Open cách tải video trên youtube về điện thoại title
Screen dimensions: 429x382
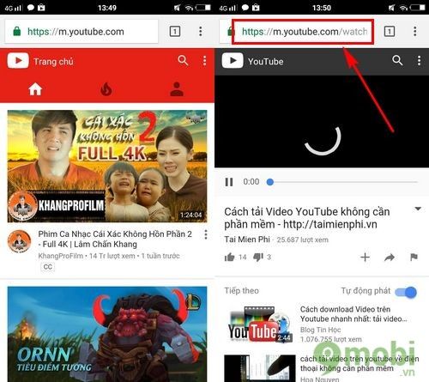click(x=360, y=363)
